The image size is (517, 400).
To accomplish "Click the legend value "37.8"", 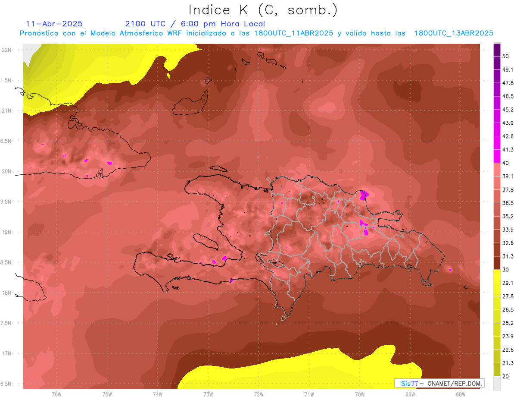I will tap(508, 189).
